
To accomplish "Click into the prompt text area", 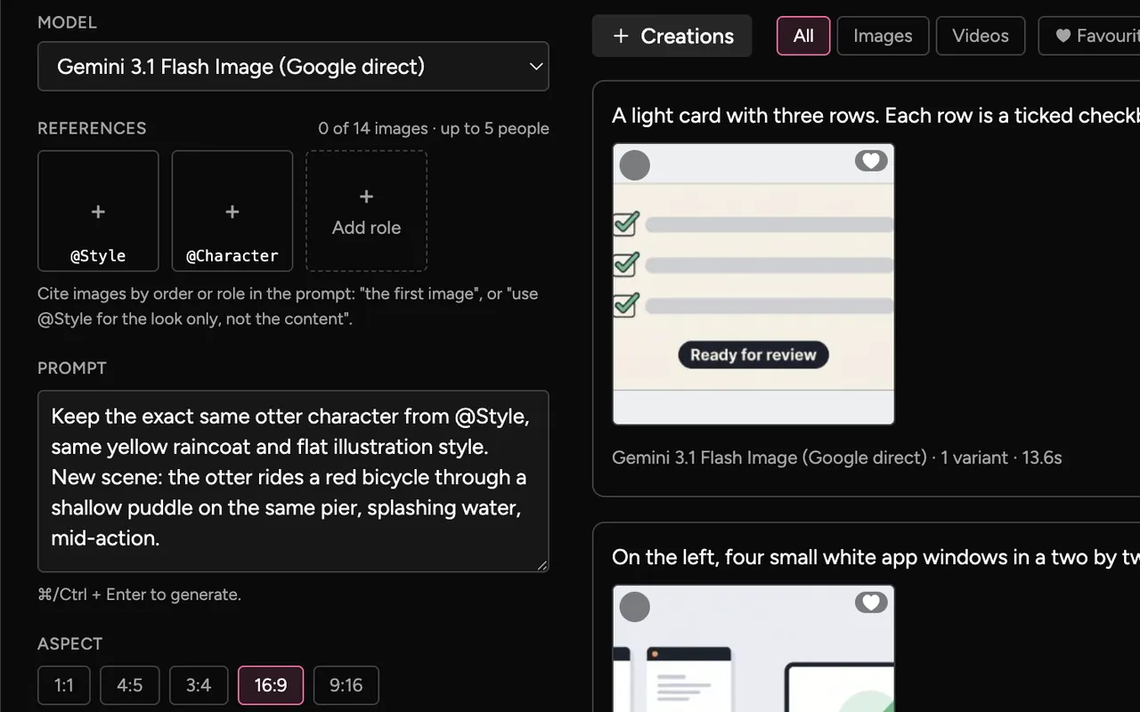I will coord(293,481).
